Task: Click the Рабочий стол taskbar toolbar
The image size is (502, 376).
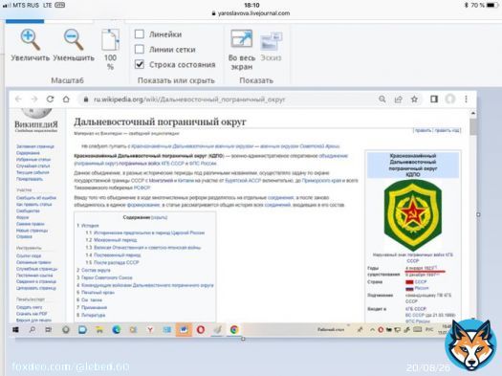Action: pyautogui.click(x=331, y=329)
